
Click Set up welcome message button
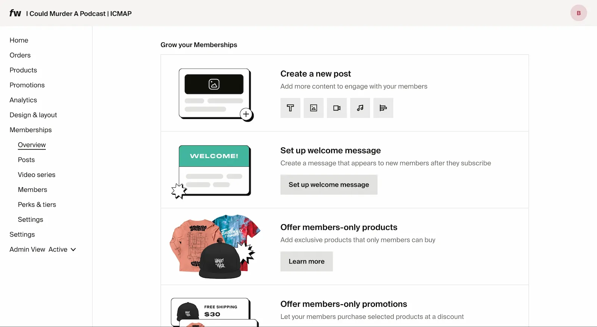point(329,185)
